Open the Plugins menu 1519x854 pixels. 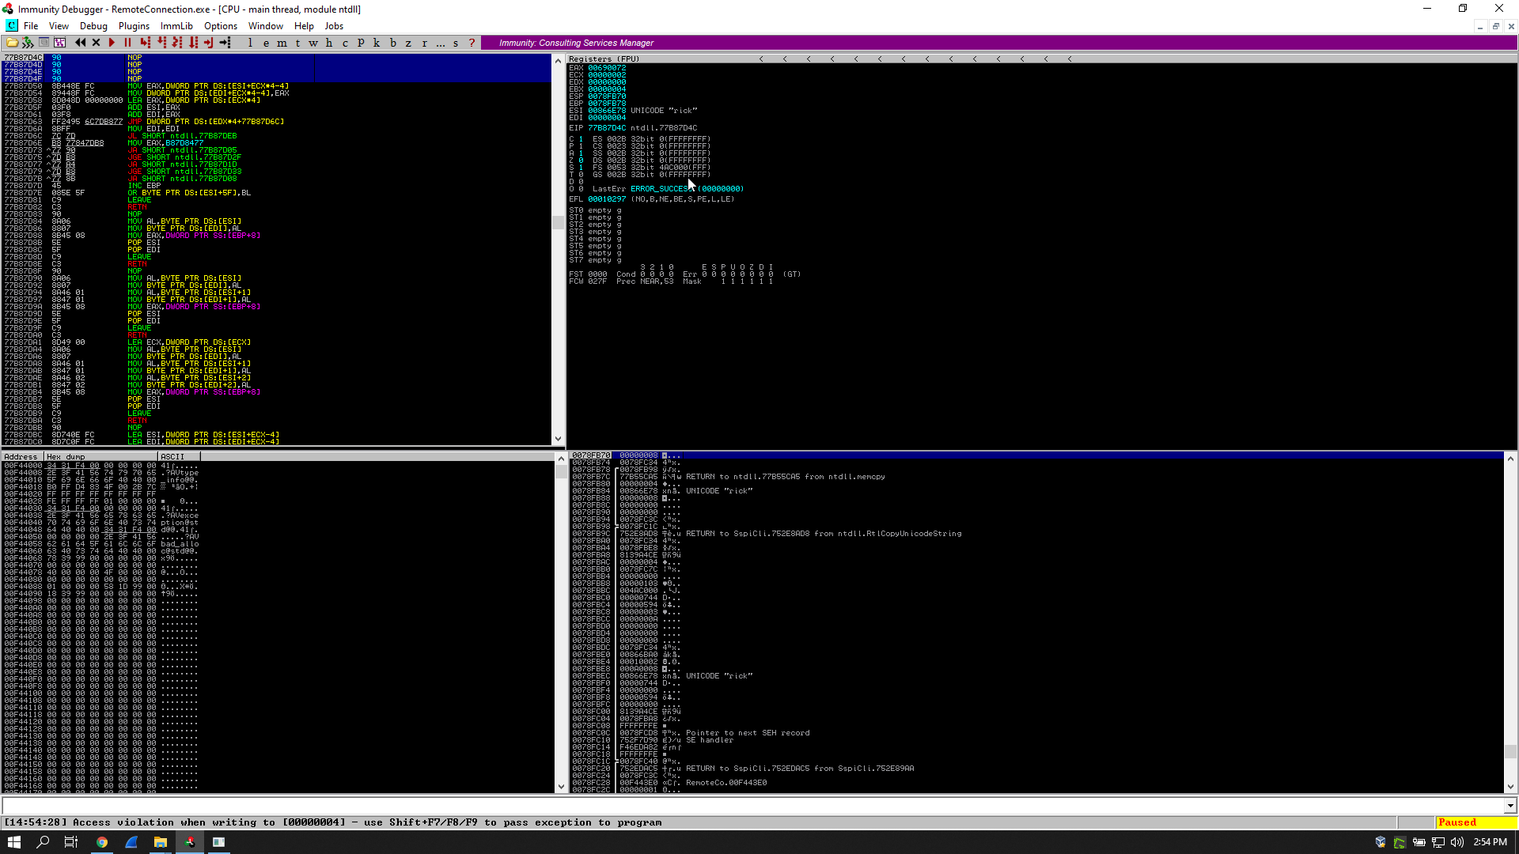coord(134,26)
